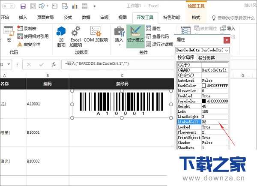This screenshot has width=257, height=186.
Task: Select the PrintObject property row
Action: [203, 137]
